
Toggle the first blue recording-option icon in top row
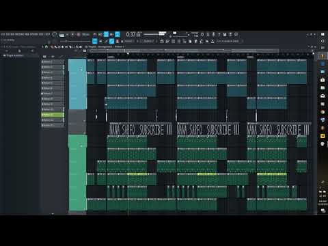pyautogui.click(x=106, y=34)
